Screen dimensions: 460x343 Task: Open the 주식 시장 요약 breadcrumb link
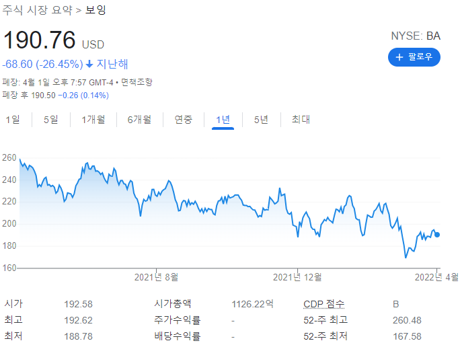[37, 10]
